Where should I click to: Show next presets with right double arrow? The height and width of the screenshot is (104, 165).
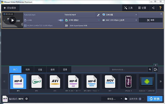click(x=161, y=82)
